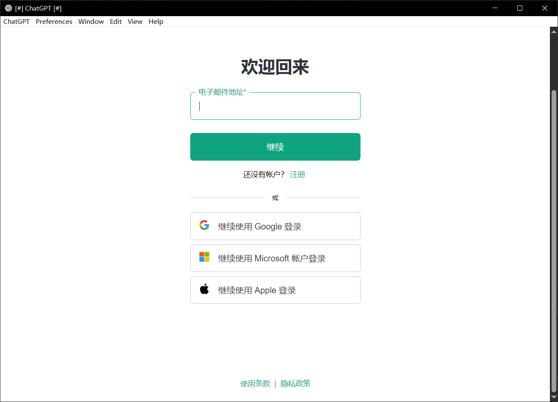Maximize the ChatGPT window
558x402 pixels.
tap(520, 8)
